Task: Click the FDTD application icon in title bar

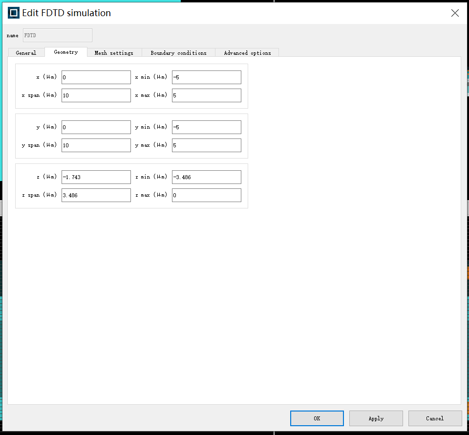Action: (x=14, y=13)
